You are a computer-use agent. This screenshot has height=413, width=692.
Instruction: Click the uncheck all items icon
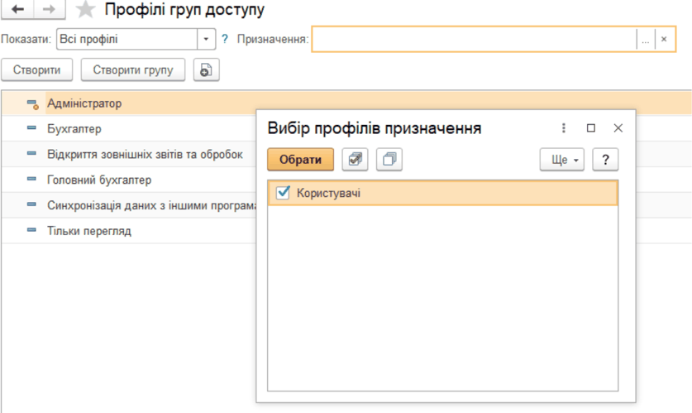coord(389,159)
